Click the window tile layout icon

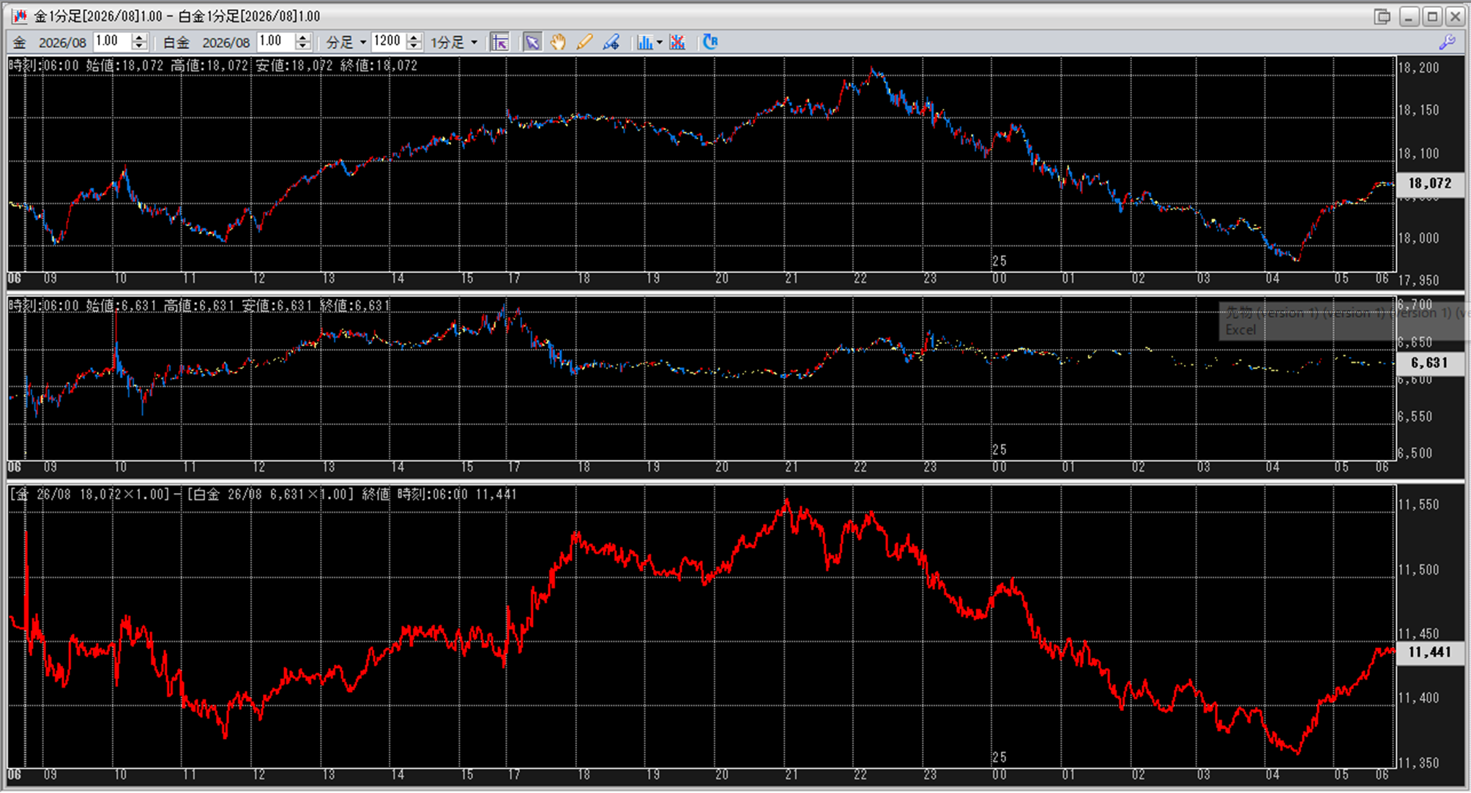[1382, 16]
